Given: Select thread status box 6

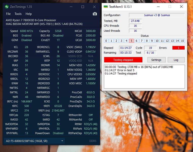Looking at the screenshot, I should 137,41.
